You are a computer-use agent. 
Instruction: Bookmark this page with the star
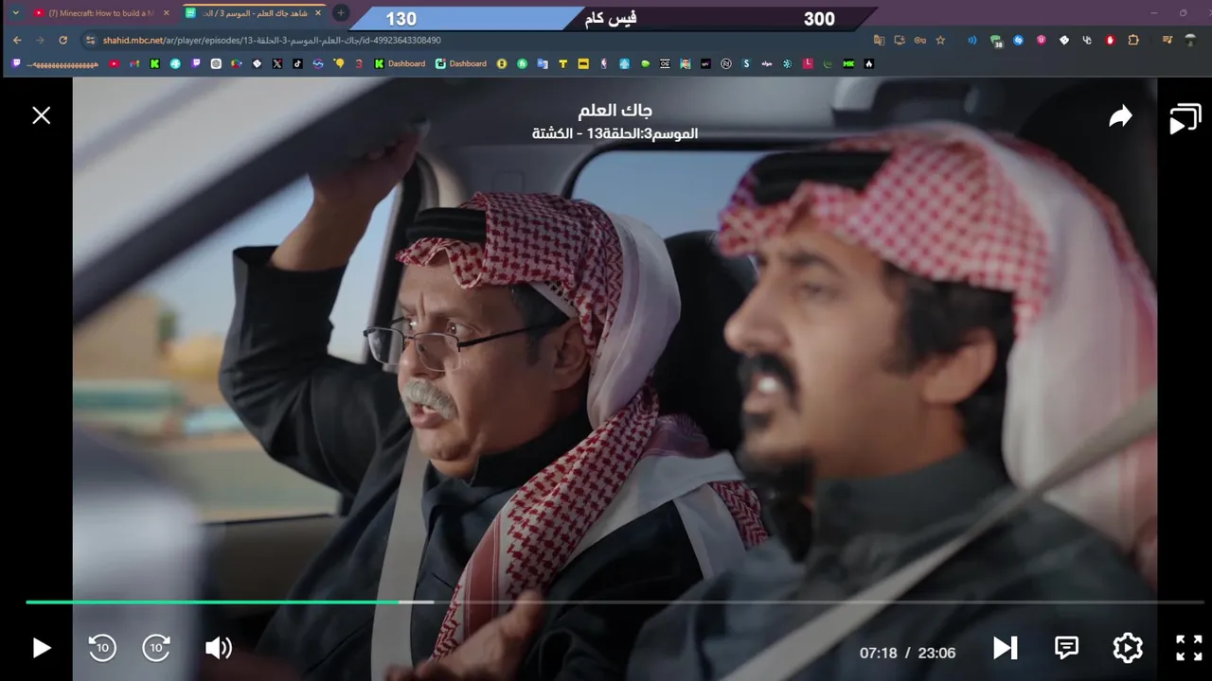(x=940, y=40)
